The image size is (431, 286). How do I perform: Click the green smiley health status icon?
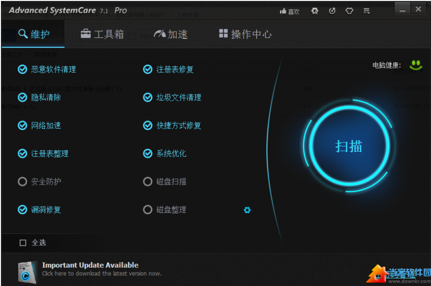tap(416, 65)
